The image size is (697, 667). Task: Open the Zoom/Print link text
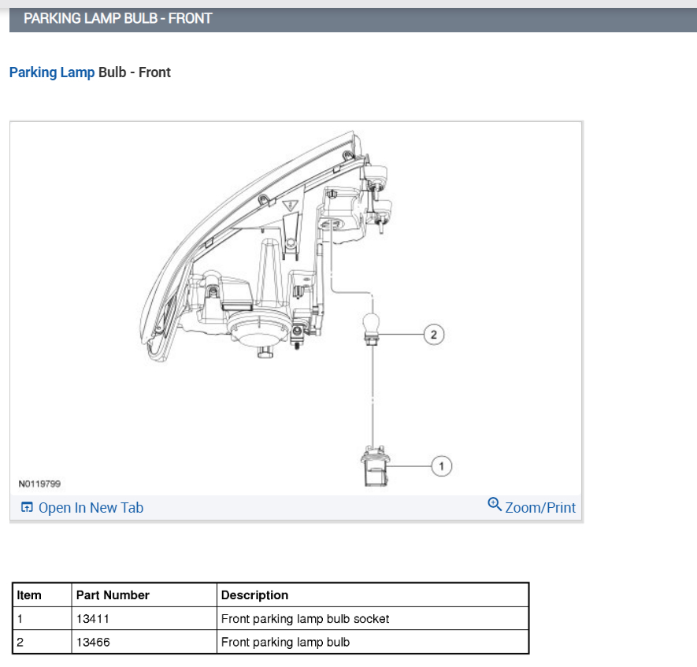click(540, 507)
